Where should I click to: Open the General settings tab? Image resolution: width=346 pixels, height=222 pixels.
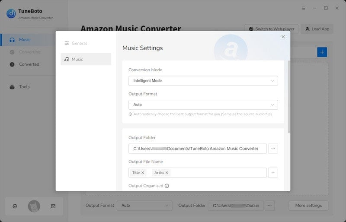86,43
